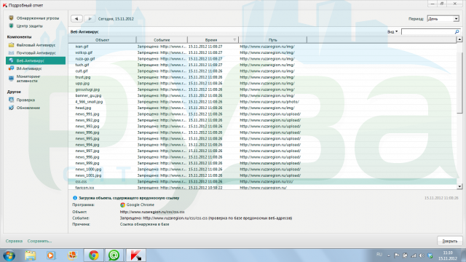This screenshot has height=262, width=466.
Task: Open media player from taskbar
Action: click(x=50, y=255)
